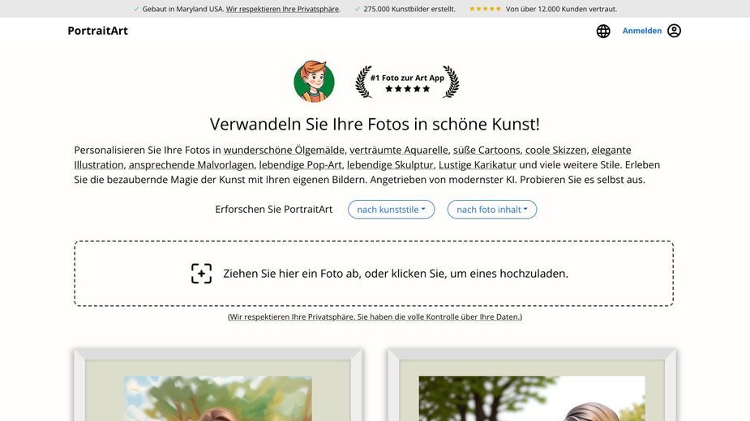This screenshot has height=421, width=750.
Task: Open the privacy notice below upload box
Action: (375, 317)
